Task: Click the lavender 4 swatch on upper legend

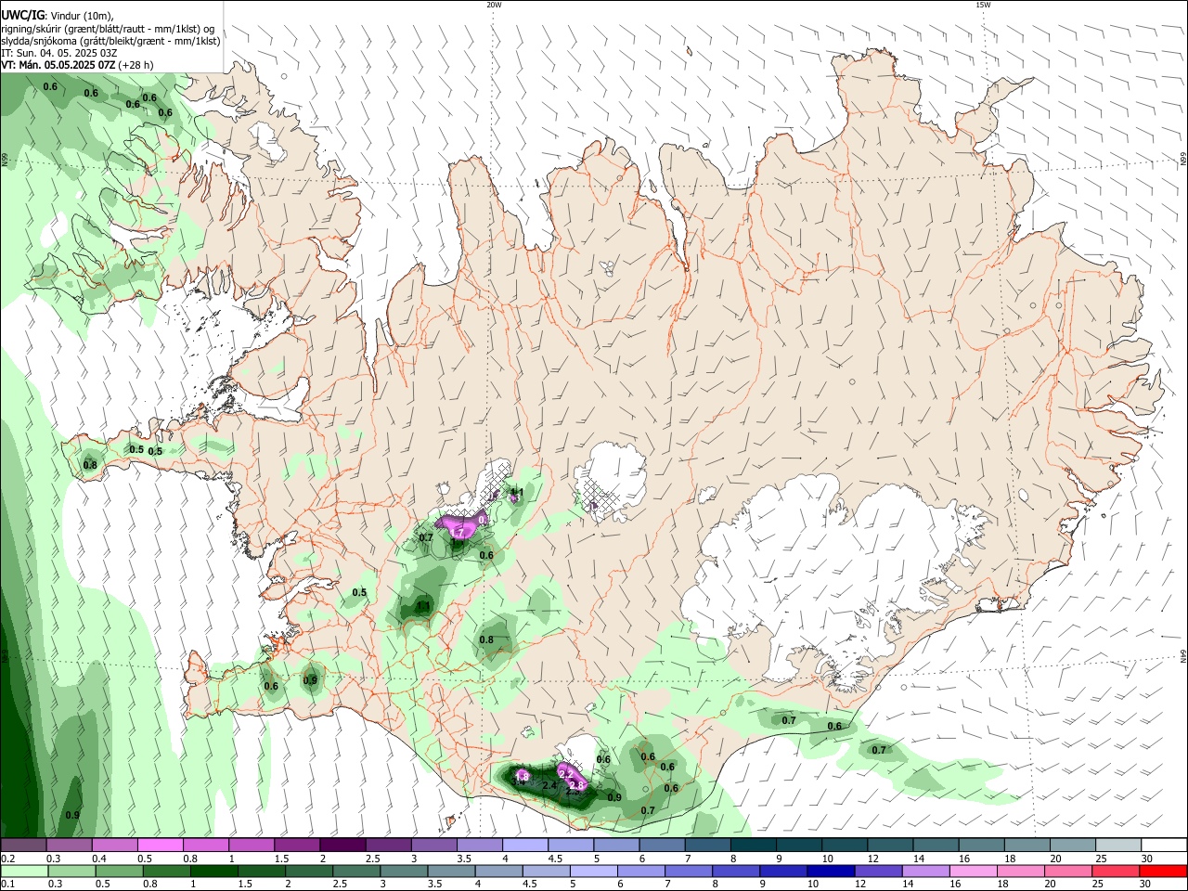Action: (x=524, y=846)
